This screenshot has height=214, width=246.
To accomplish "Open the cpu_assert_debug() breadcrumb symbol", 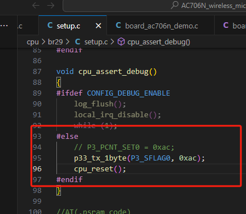I will pyautogui.click(x=158, y=42).
